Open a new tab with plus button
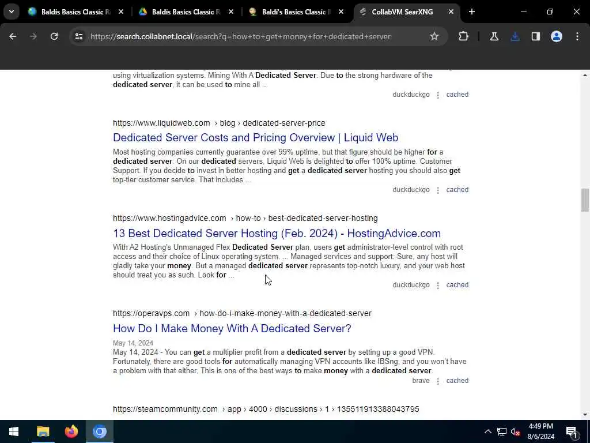Screen dimensions: 590x443 coord(472,12)
